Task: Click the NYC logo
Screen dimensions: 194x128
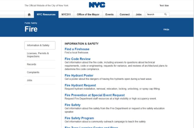Action: [97, 5]
